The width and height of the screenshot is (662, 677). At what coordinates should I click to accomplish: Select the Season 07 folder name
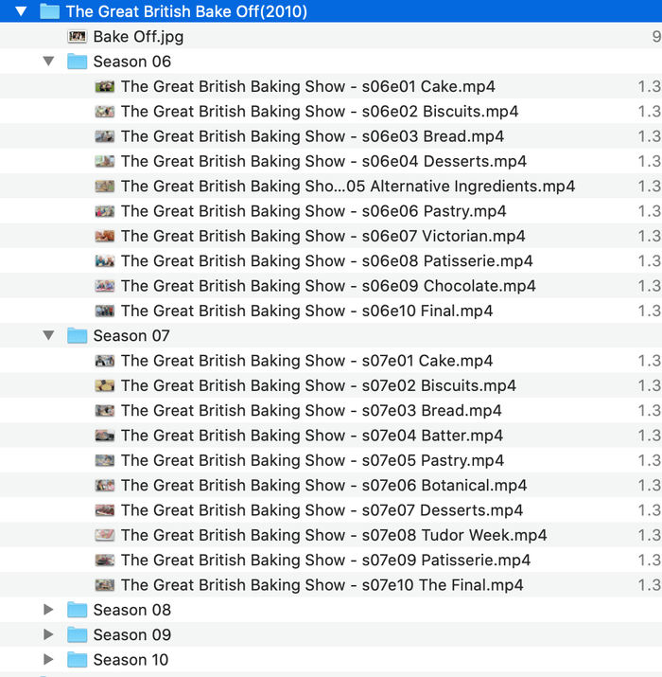click(x=131, y=335)
